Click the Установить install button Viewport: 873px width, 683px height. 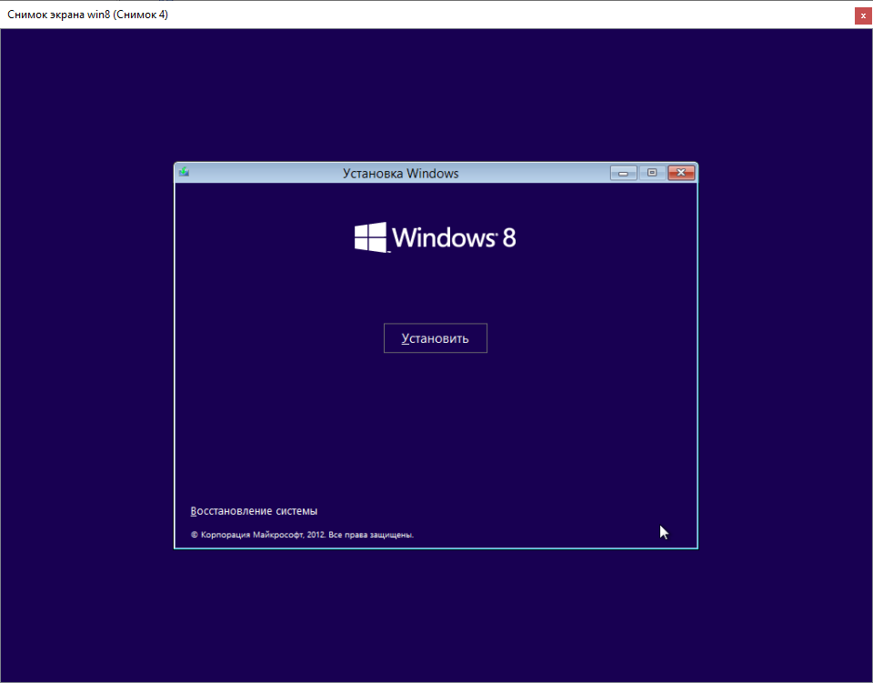[x=436, y=338]
